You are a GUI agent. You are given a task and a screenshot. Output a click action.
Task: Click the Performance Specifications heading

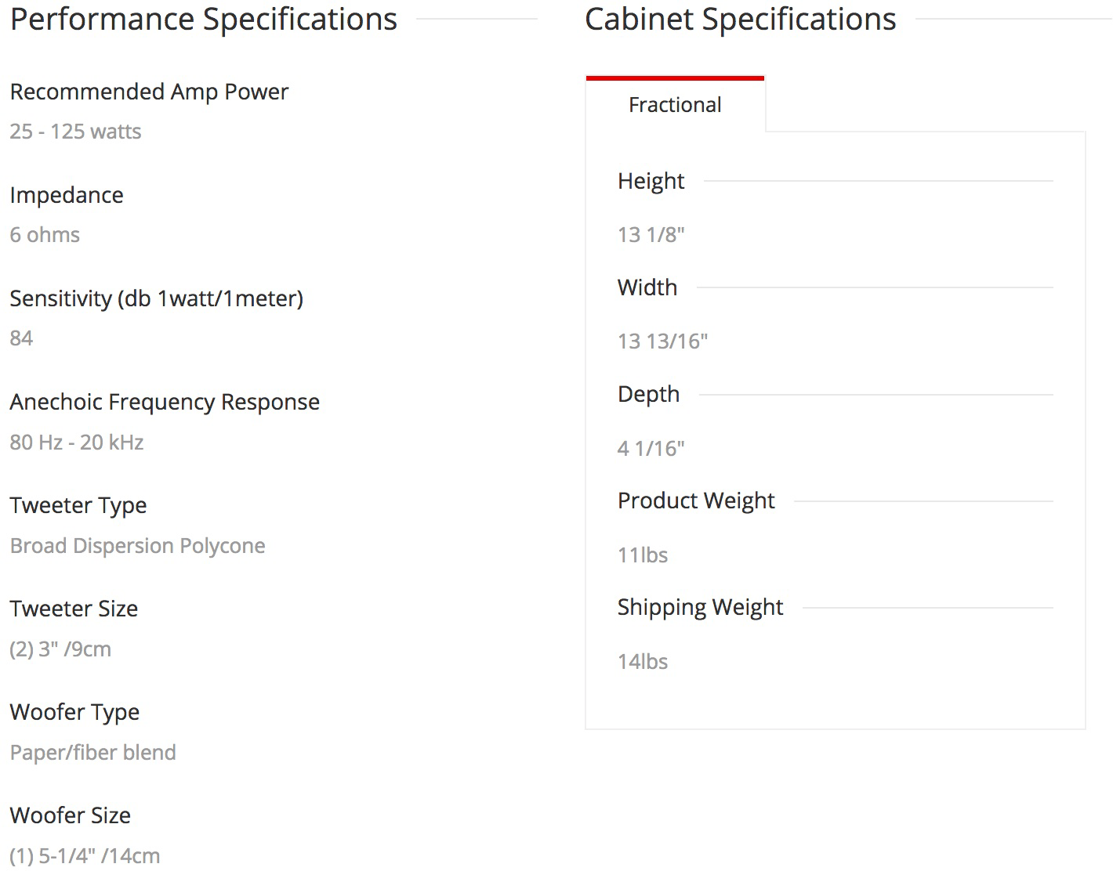(x=204, y=20)
